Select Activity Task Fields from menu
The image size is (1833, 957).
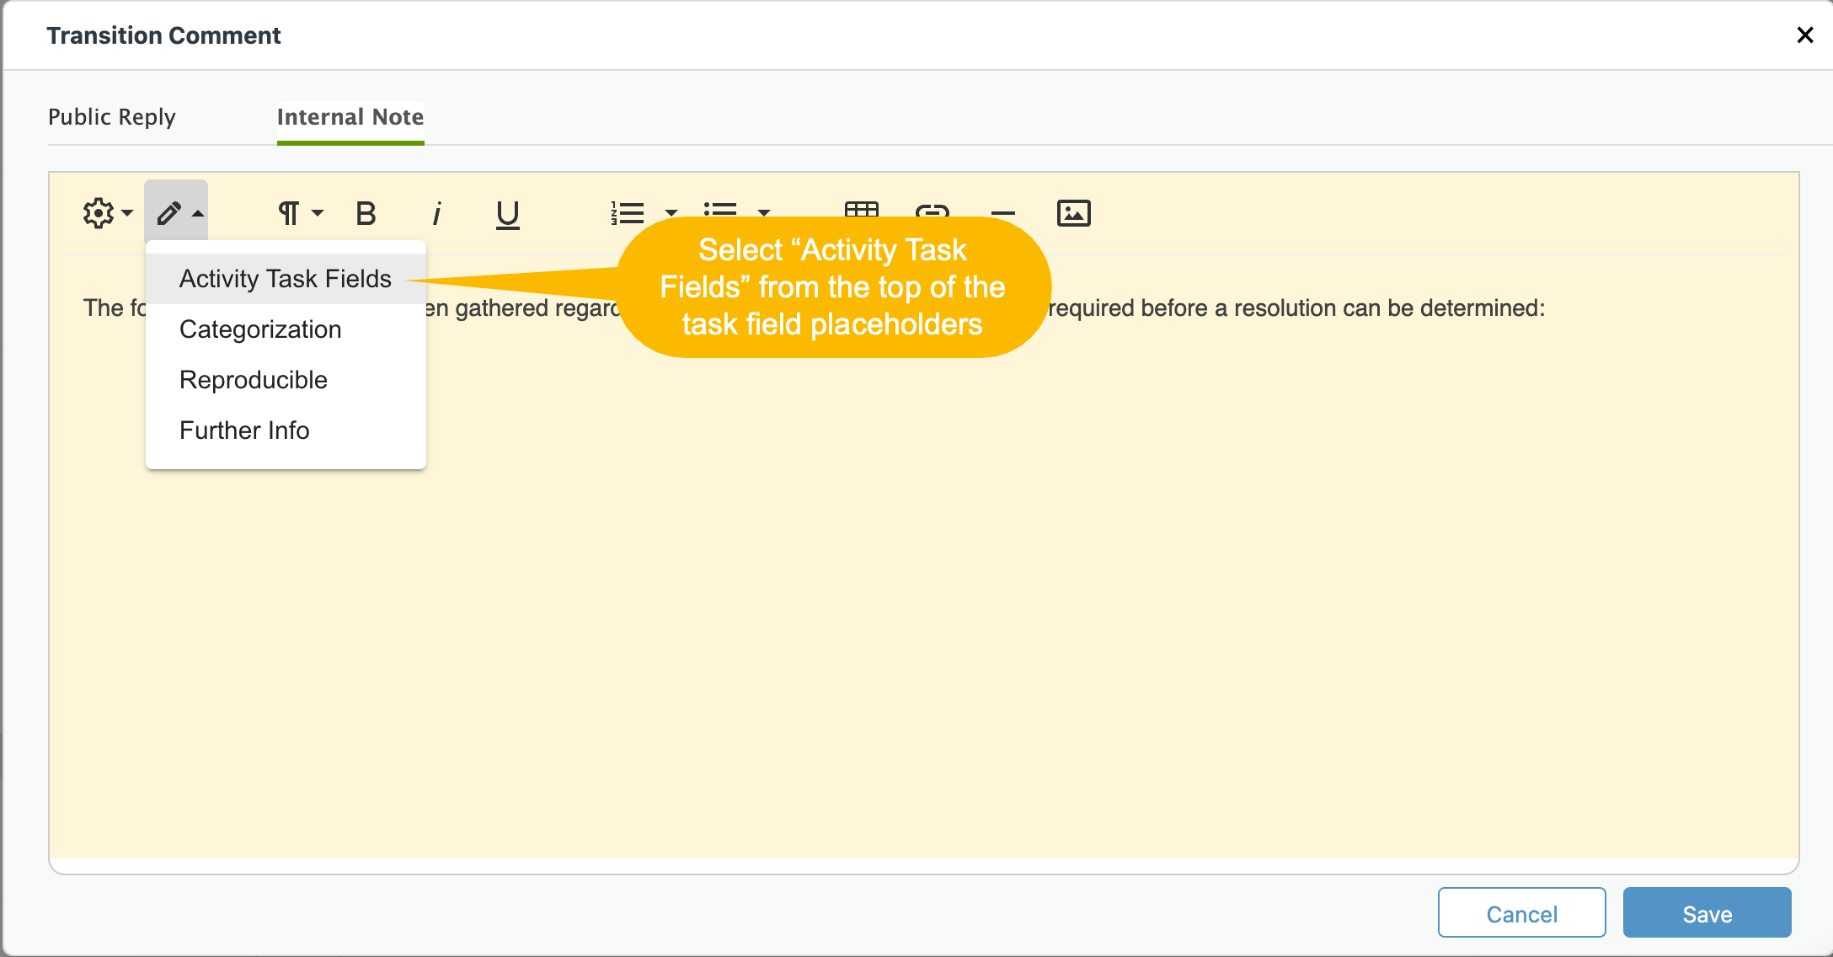coord(286,279)
